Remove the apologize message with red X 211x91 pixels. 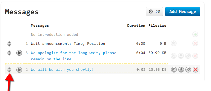[195, 56]
